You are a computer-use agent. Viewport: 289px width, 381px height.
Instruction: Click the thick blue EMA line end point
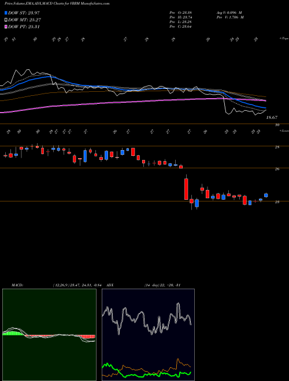tap(266, 107)
